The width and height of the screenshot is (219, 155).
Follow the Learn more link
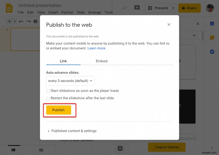96,48
